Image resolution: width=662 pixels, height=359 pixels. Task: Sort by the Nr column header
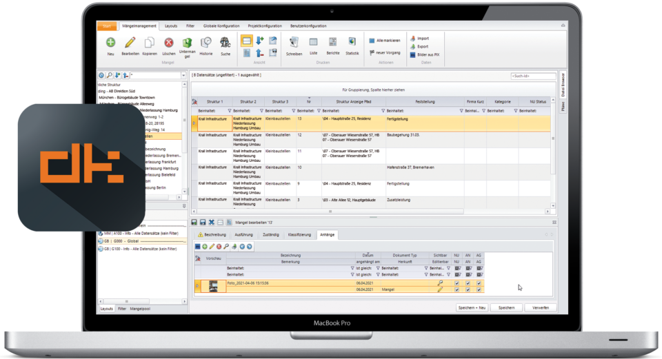pos(309,102)
